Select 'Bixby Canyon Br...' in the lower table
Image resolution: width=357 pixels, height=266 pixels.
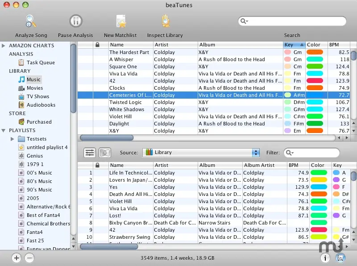coord(214,223)
